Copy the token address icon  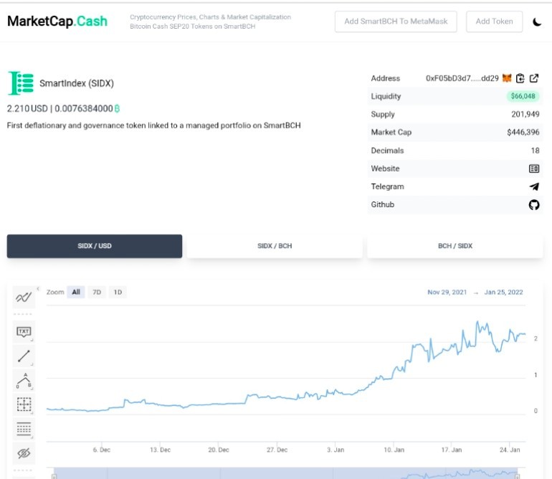coord(520,78)
